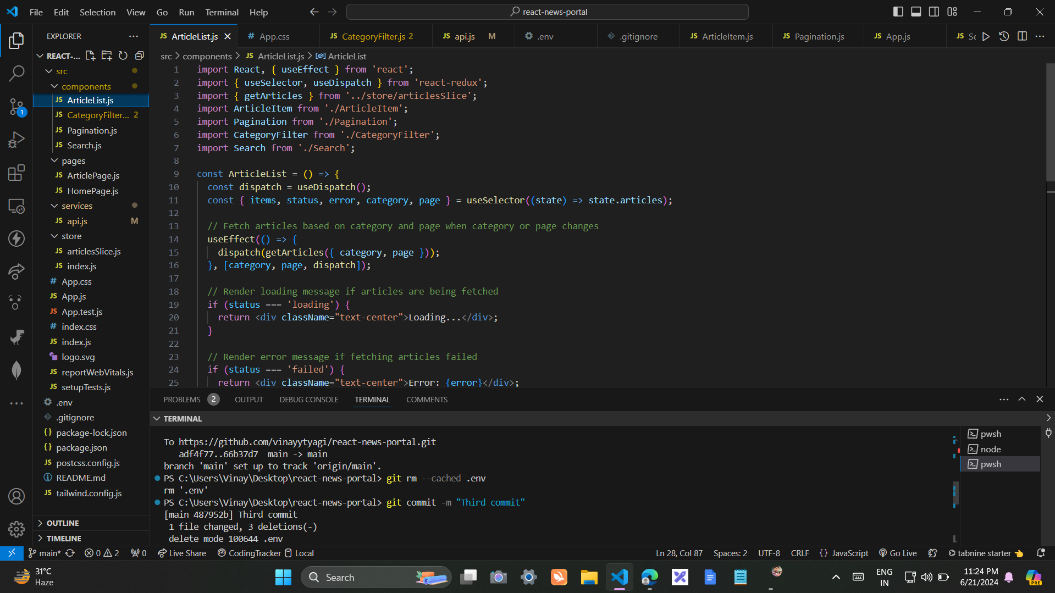Open tailwind.config.js in Explorer
Viewport: 1055px width, 593px height.
coord(89,493)
